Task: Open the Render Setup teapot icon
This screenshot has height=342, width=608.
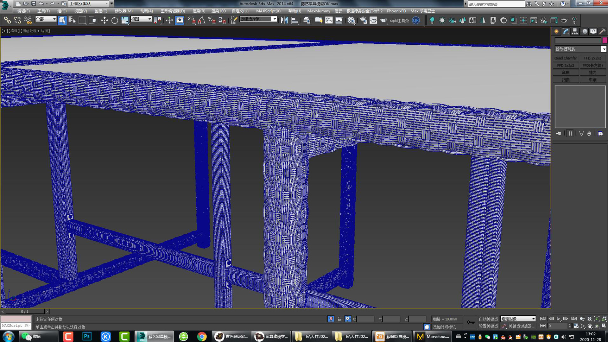Action: click(363, 21)
